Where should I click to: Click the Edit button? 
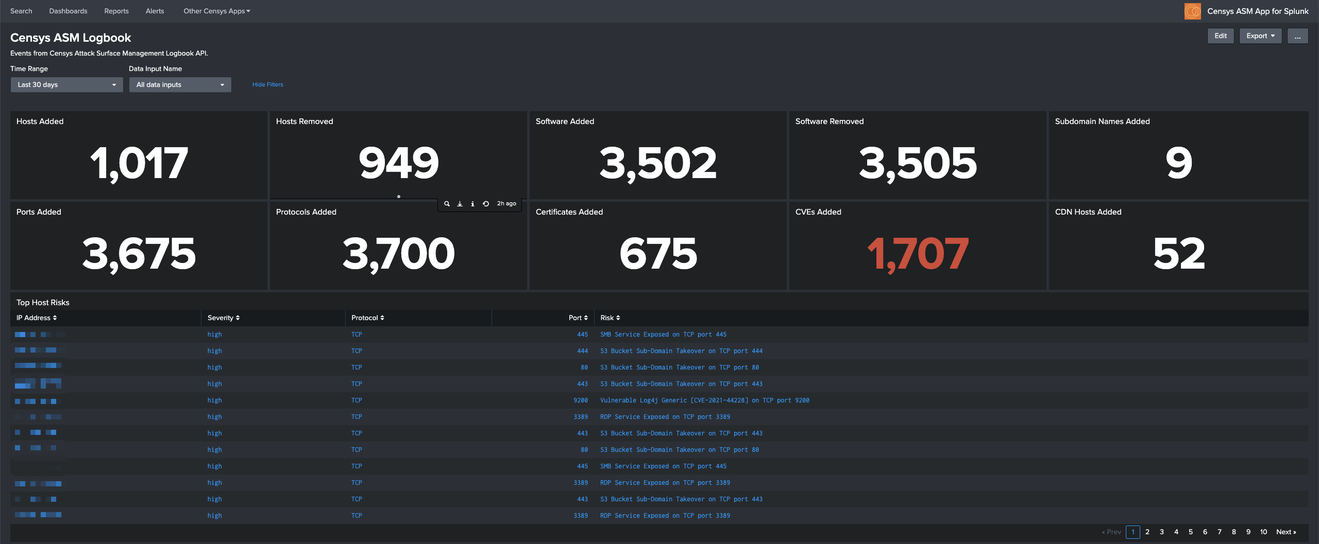pos(1221,36)
